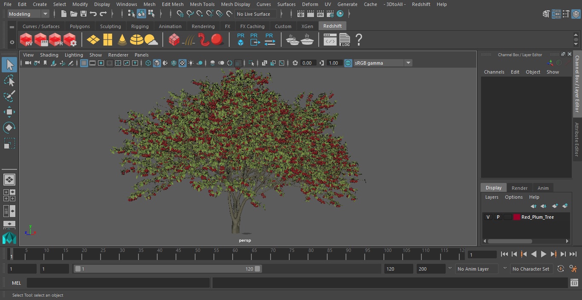Click create new layer icon in Layer Editor
The image size is (582, 300).
[555, 206]
